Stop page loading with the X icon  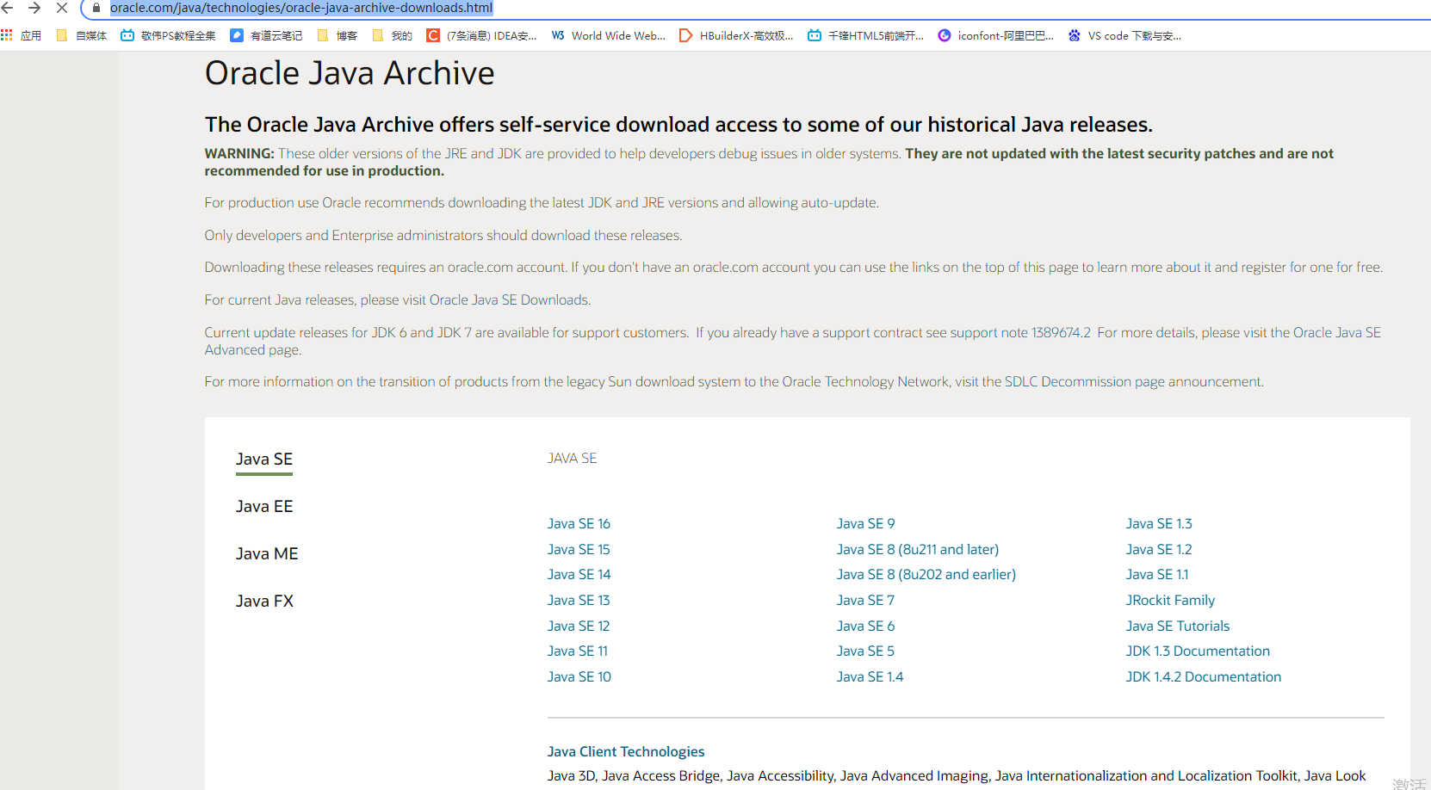pos(62,8)
